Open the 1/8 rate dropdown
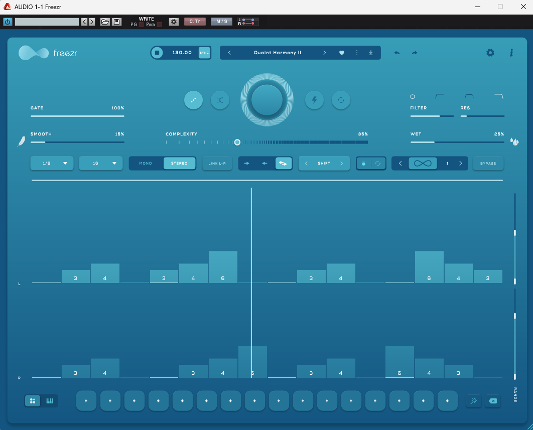 coord(52,164)
